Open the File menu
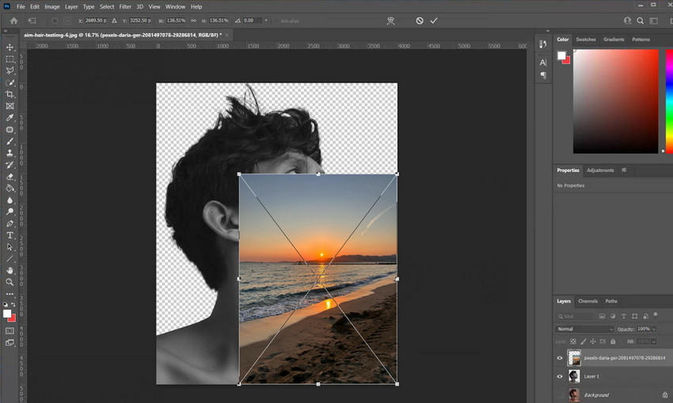This screenshot has height=403, width=673. pos(21,6)
